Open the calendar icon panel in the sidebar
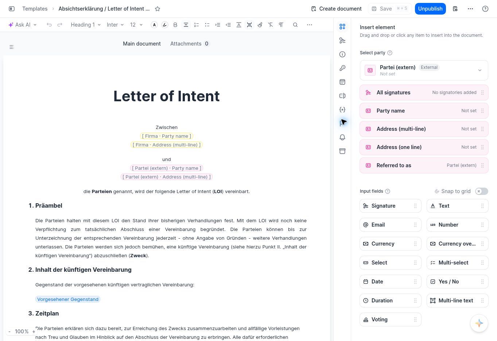The image size is (497, 341). 342,82
